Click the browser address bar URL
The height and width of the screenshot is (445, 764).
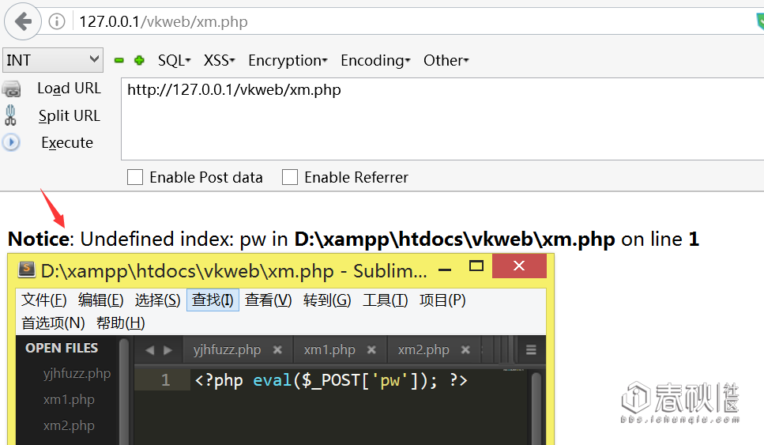tap(164, 22)
